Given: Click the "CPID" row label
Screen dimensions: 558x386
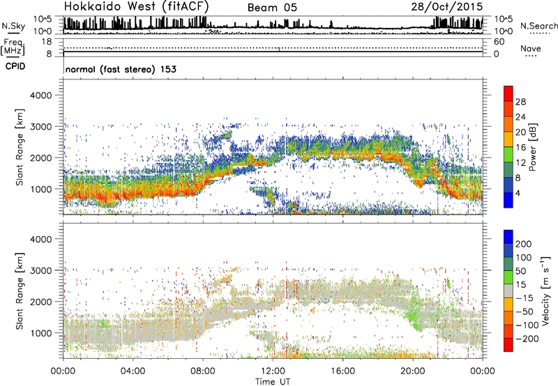Looking at the screenshot, I should tap(15, 66).
